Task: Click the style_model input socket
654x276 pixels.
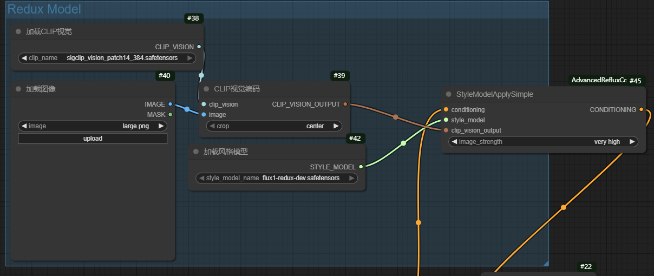Action: coord(446,120)
